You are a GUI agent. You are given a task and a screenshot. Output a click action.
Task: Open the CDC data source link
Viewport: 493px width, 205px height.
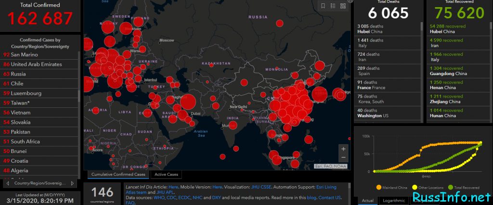(x=170, y=198)
